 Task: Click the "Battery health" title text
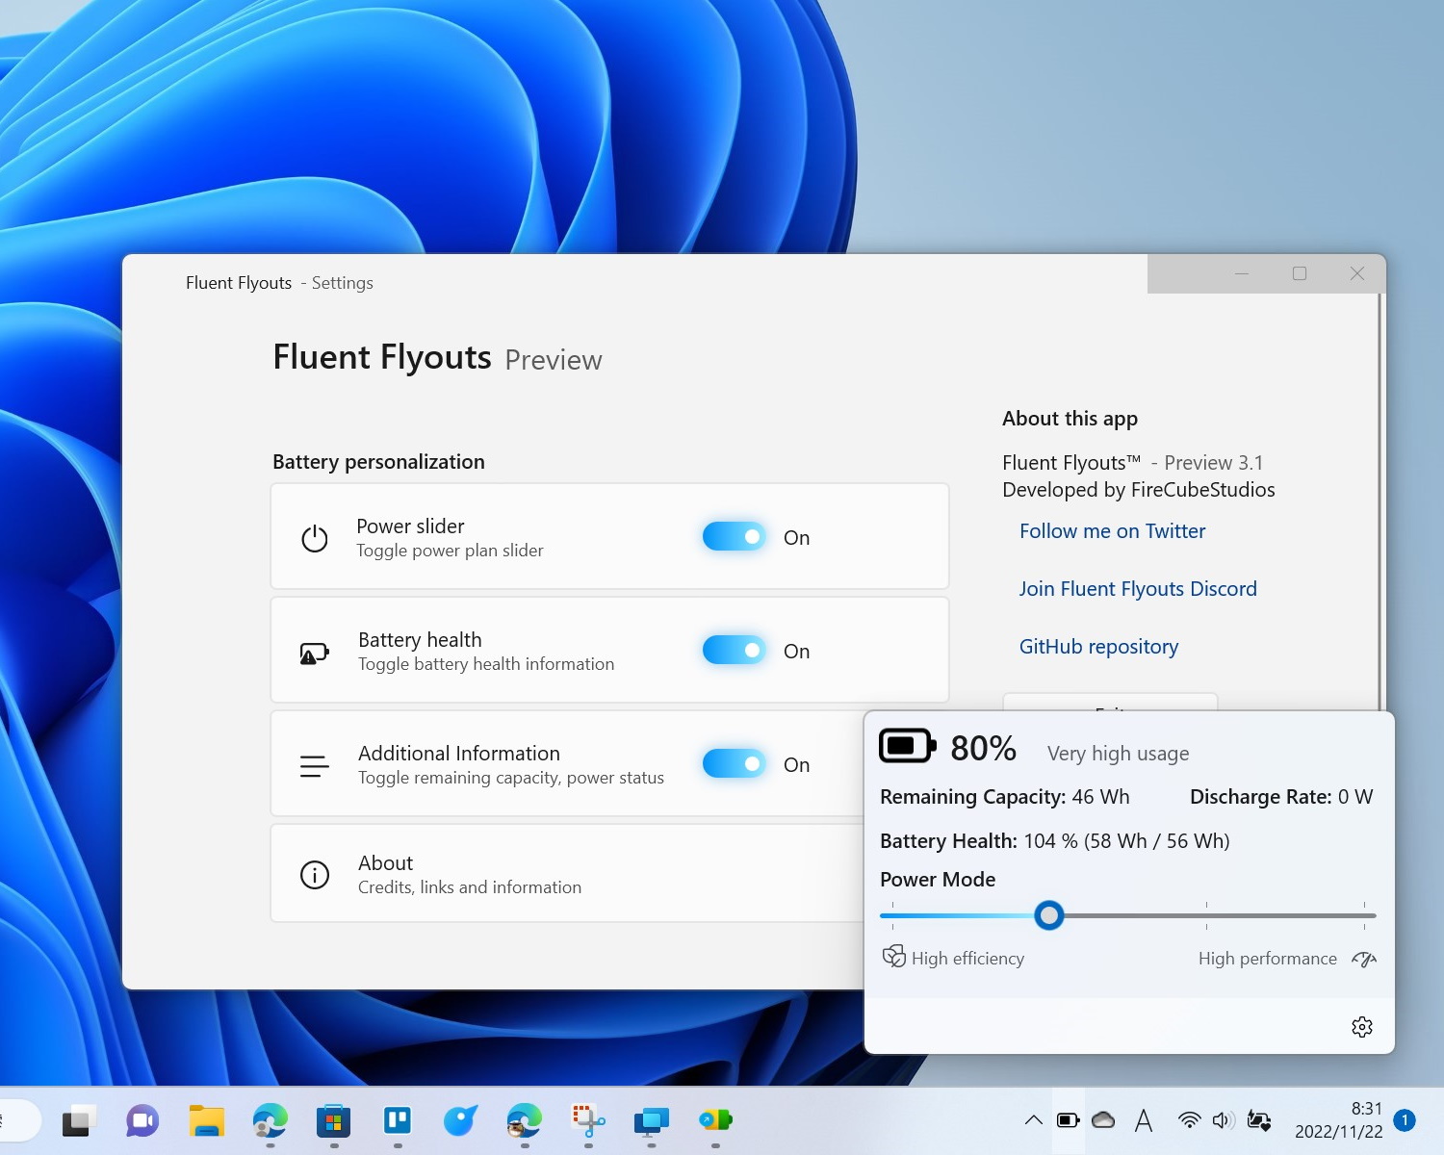pos(420,640)
